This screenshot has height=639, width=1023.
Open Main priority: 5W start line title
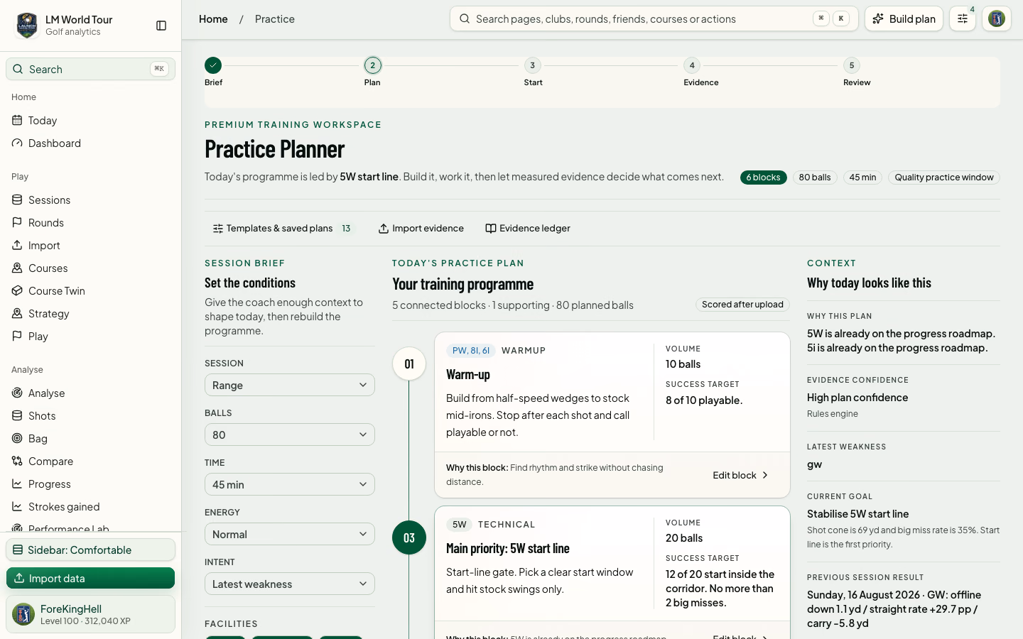pos(508,548)
